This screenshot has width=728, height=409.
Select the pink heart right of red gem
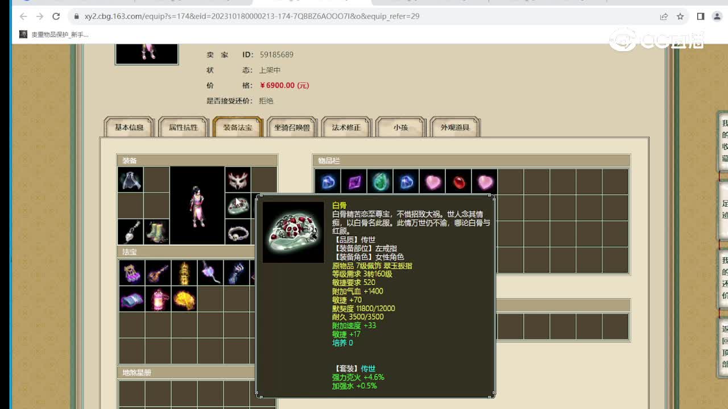(x=485, y=182)
